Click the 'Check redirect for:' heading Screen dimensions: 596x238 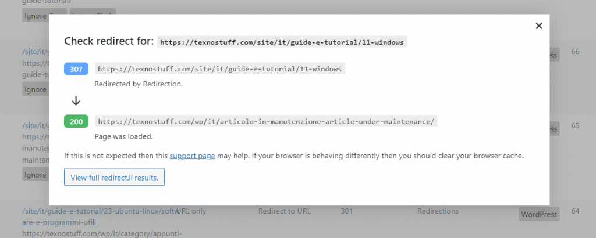[109, 41]
